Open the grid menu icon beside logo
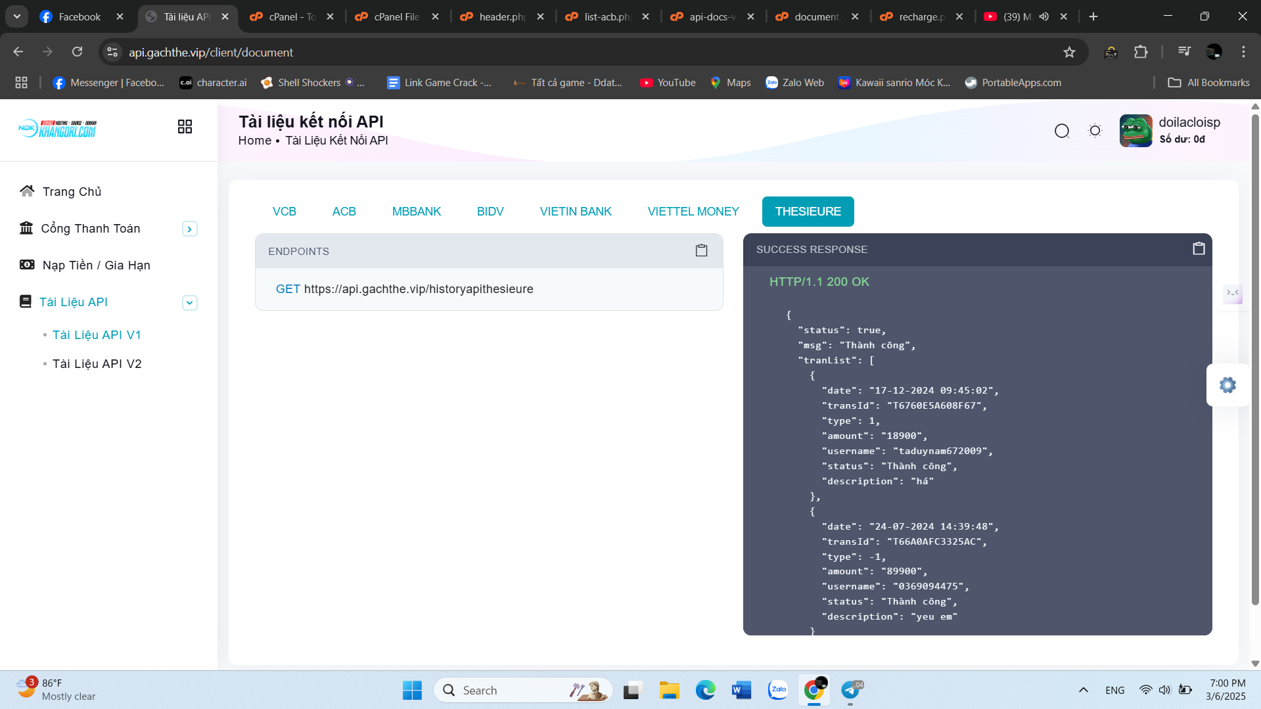This screenshot has height=709, width=1261. coord(185,127)
